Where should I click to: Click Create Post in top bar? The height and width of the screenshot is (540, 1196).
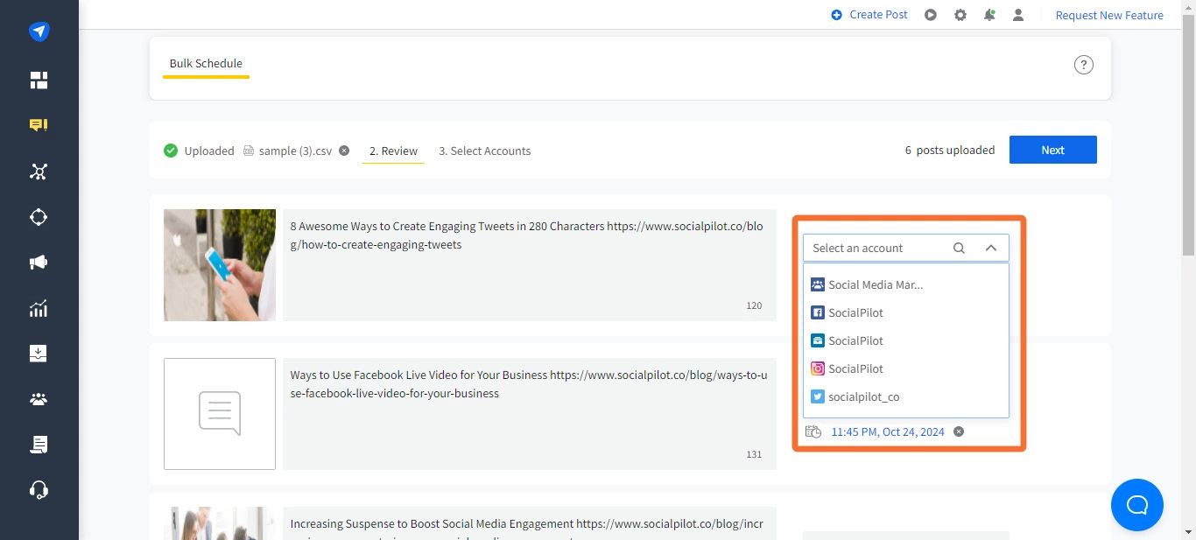[869, 15]
